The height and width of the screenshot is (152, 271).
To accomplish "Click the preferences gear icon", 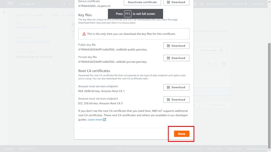I will point(224,64).
